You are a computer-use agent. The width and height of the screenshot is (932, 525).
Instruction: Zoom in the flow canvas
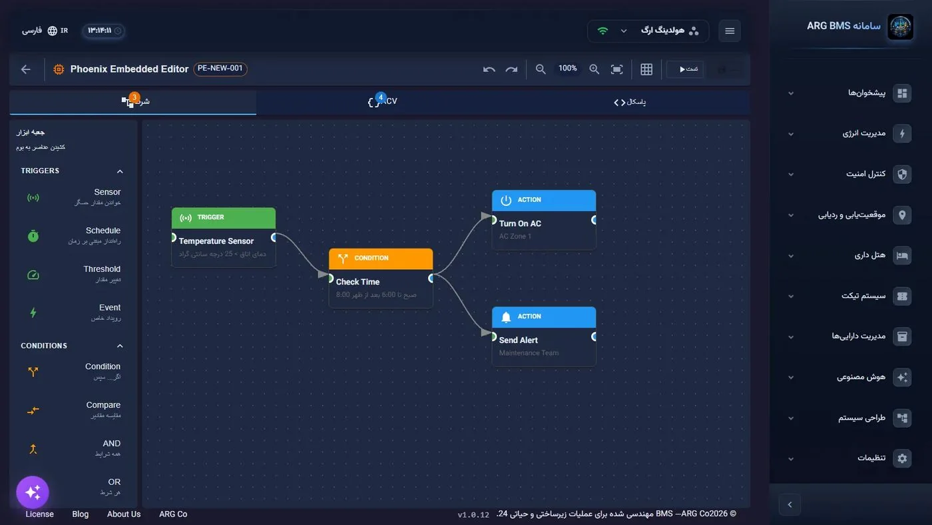click(x=594, y=69)
